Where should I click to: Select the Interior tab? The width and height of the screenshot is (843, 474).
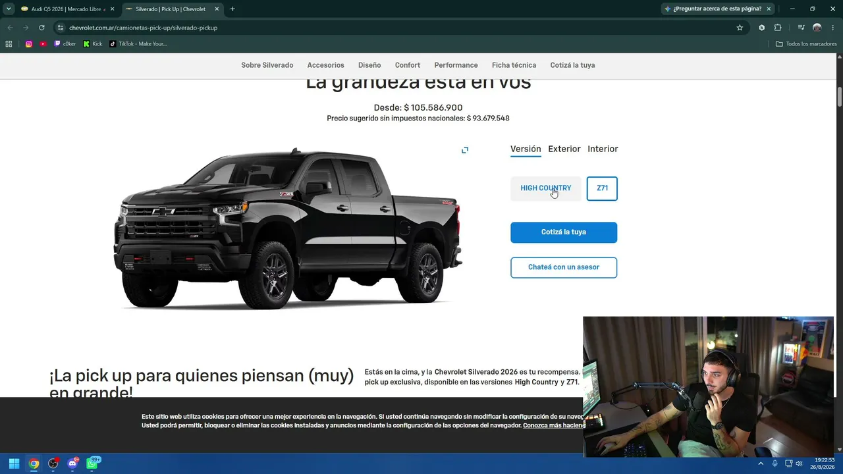(603, 149)
